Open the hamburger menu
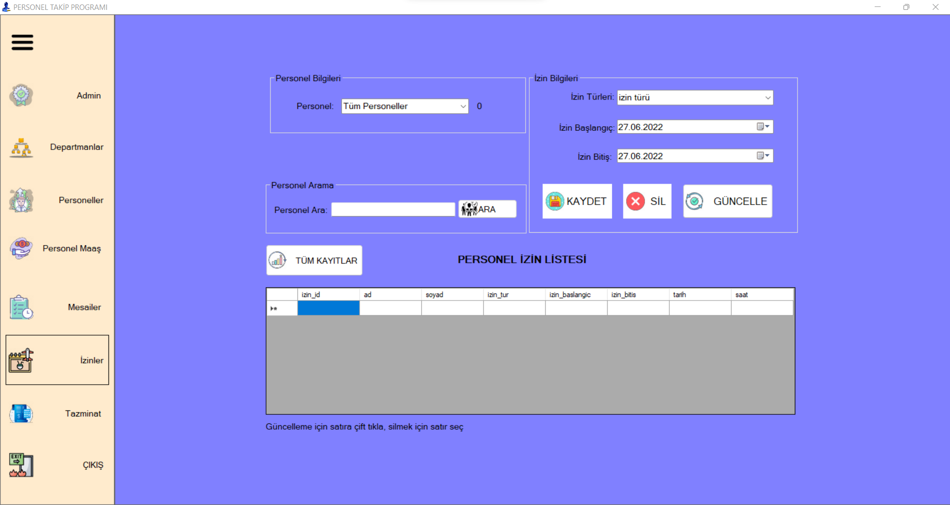This screenshot has height=505, width=950. (x=22, y=43)
